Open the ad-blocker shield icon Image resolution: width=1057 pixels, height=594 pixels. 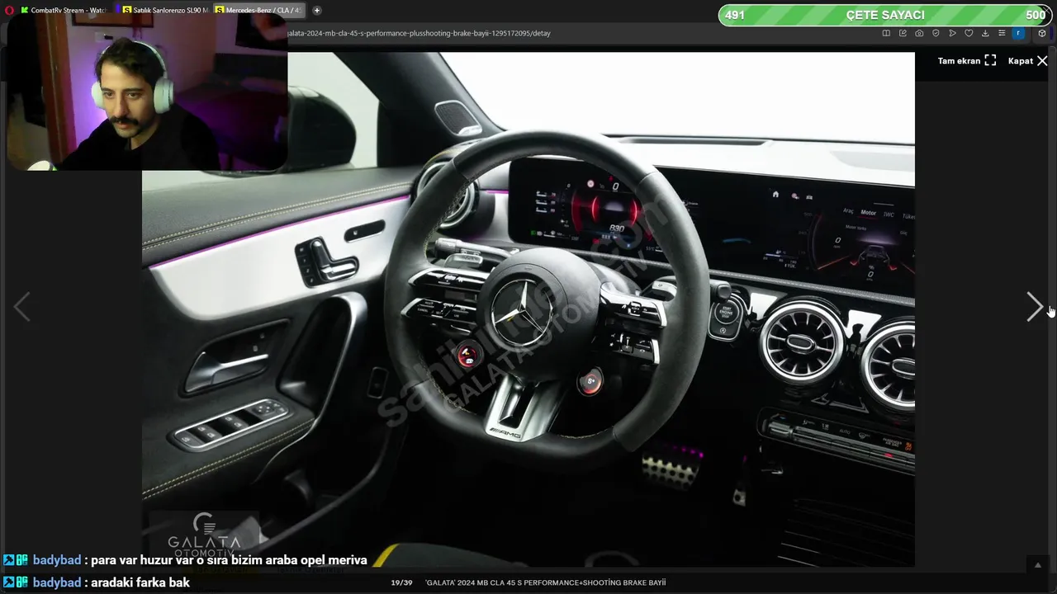pos(936,33)
